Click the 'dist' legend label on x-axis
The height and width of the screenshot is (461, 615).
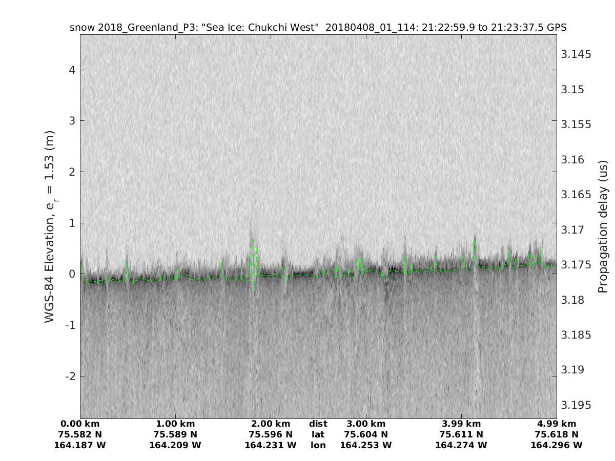pos(318,424)
